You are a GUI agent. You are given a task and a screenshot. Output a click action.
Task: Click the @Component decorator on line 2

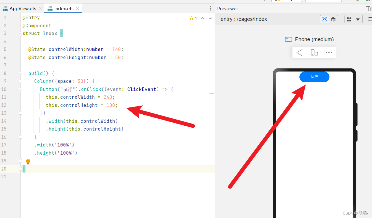(37, 26)
